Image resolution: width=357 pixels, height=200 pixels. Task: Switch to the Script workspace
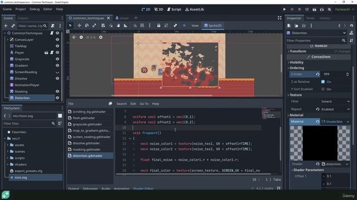pos(174,9)
